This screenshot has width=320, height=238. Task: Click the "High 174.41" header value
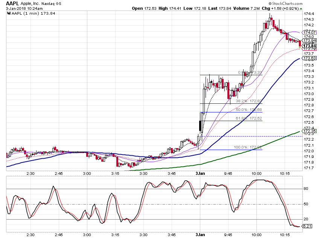[x=170, y=8]
